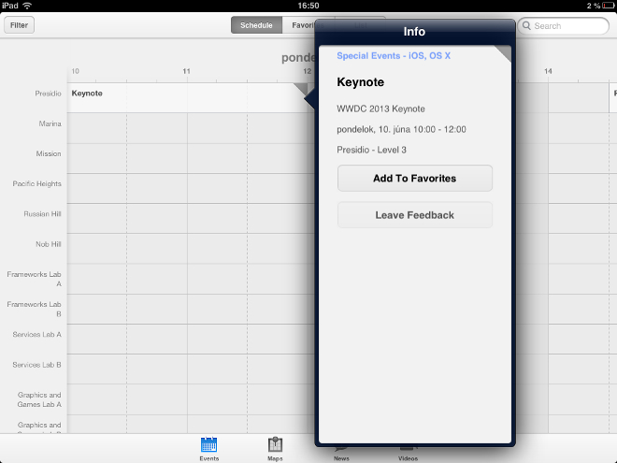The height and width of the screenshot is (463, 617).
Task: Select the Services Lab A room label
Action: coord(37,335)
